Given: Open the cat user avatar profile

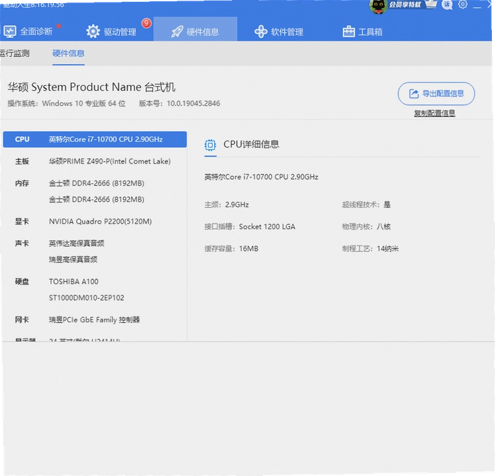Looking at the screenshot, I should 378,6.
